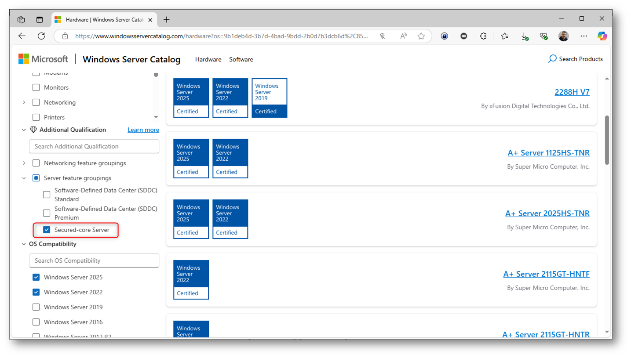The height and width of the screenshot is (358, 631).
Task: Click the Search Products magnifier icon
Action: (552, 59)
